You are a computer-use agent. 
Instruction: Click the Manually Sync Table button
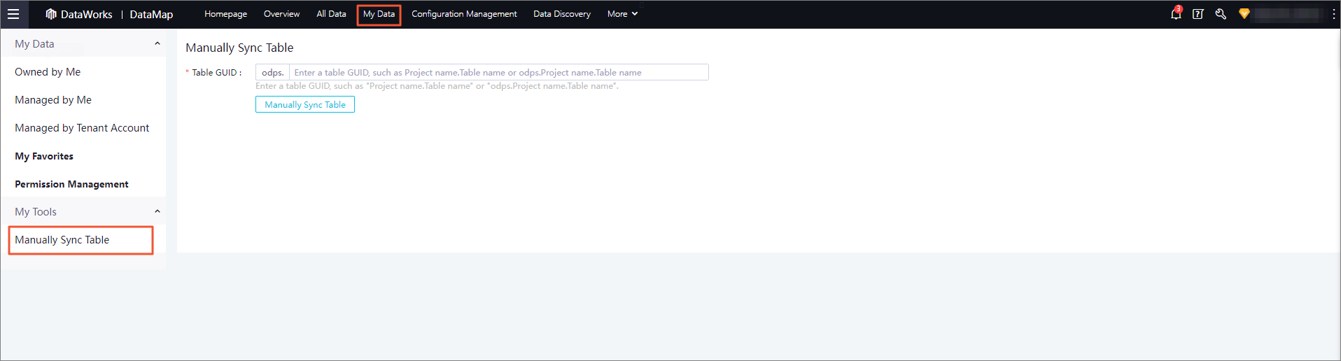click(x=305, y=104)
